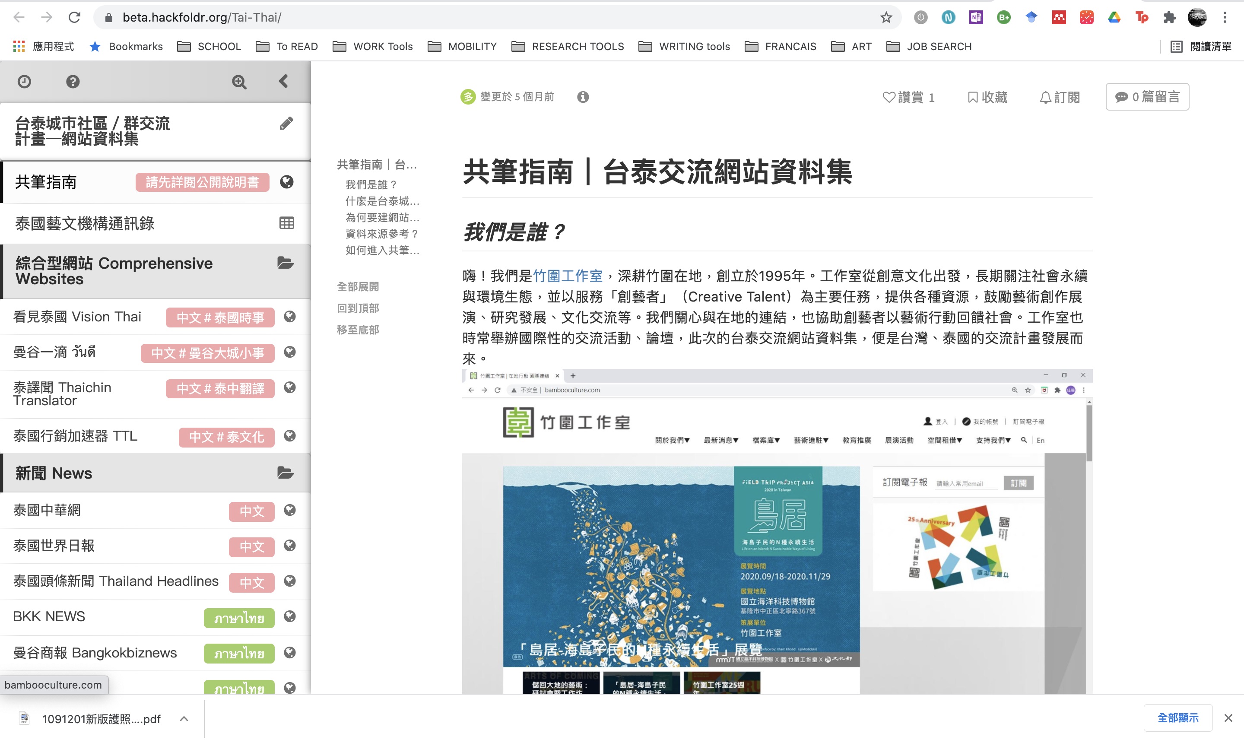Click 全部展開 to expand all
The image size is (1244, 743).
click(x=358, y=287)
